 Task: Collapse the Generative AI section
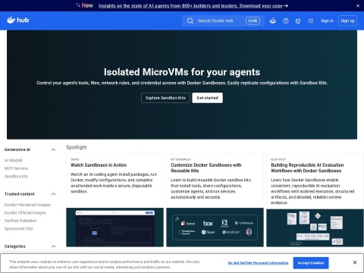[53, 149]
